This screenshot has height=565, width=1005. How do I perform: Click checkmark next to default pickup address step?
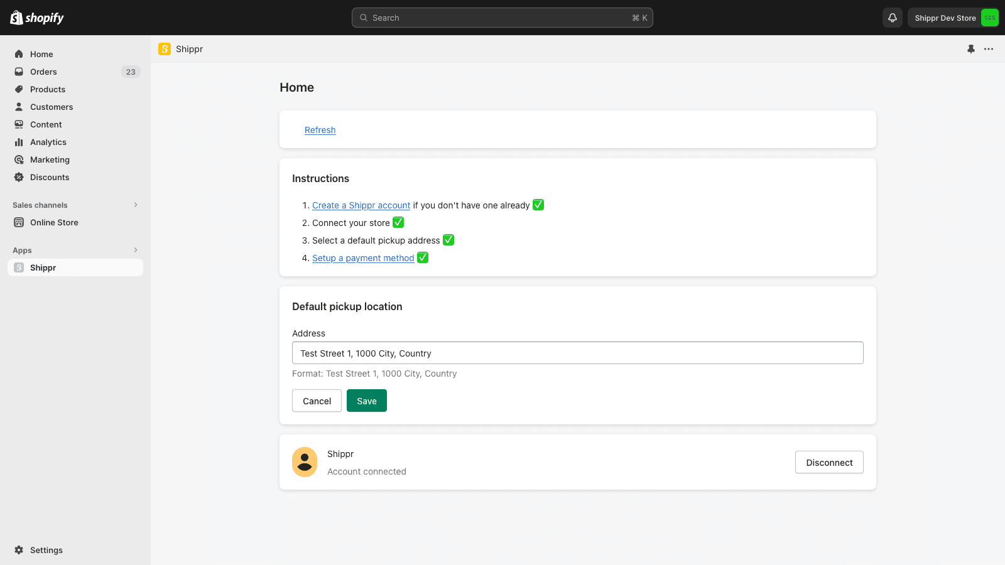(448, 240)
